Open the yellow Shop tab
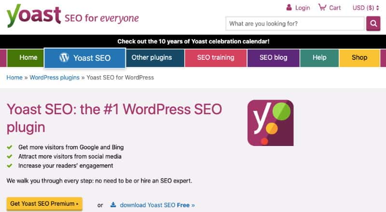The height and width of the screenshot is (212, 386). [x=359, y=58]
